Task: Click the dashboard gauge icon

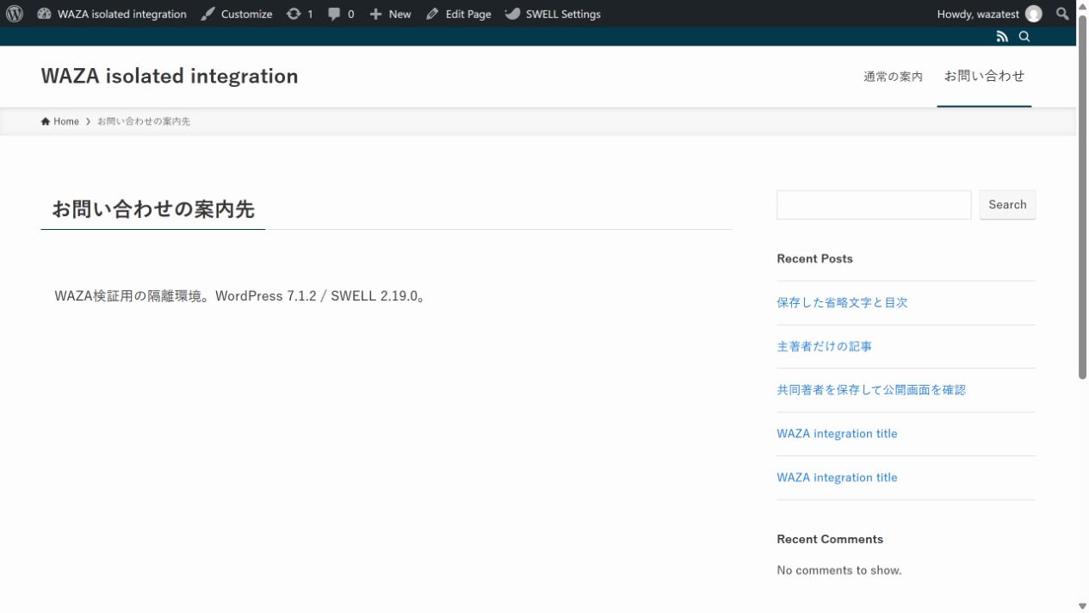Action: pos(45,14)
